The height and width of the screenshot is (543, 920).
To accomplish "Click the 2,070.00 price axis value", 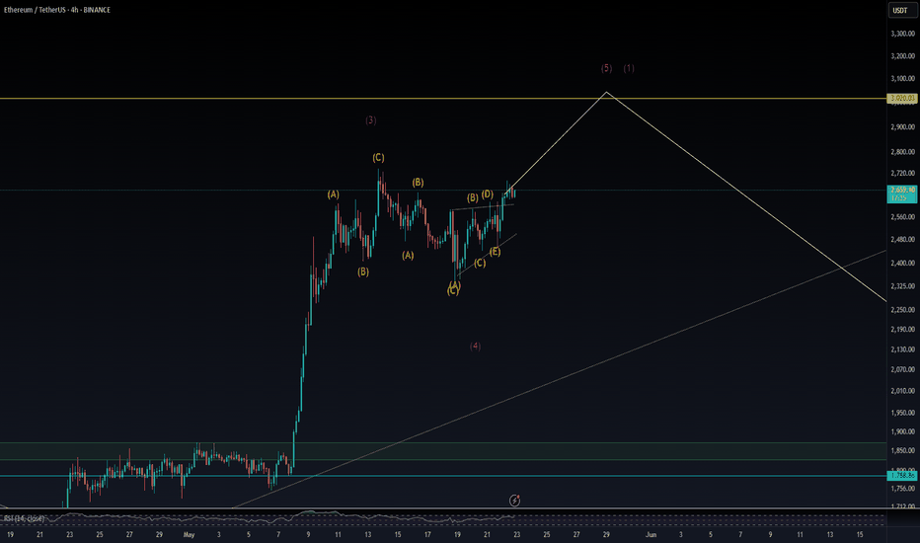I will [903, 370].
